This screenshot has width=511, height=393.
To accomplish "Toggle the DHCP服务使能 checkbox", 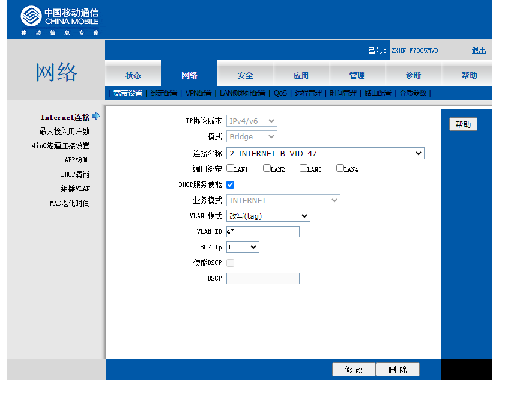I will pos(231,184).
